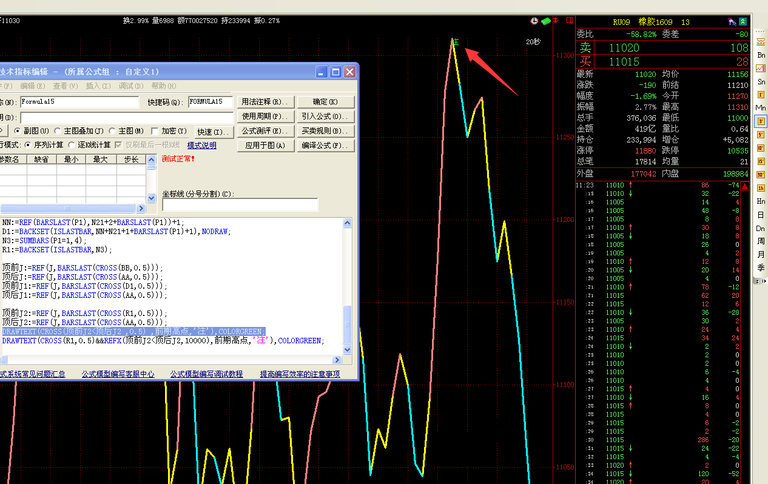
Task: Click the green chip icon above chart
Action: (x=546, y=21)
